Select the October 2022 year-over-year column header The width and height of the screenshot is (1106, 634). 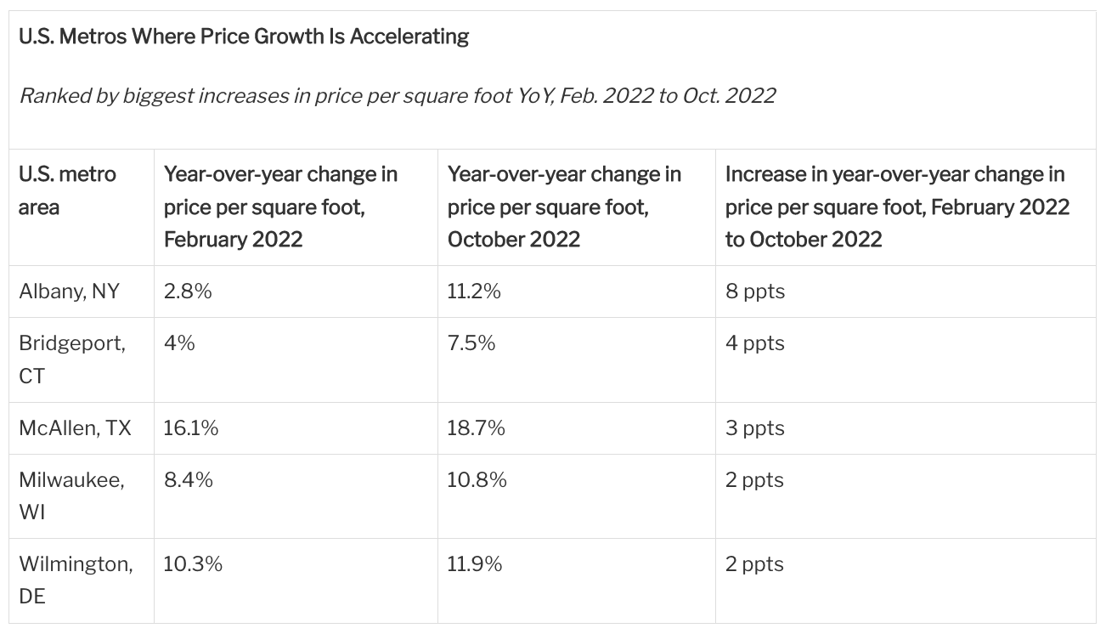[564, 207]
